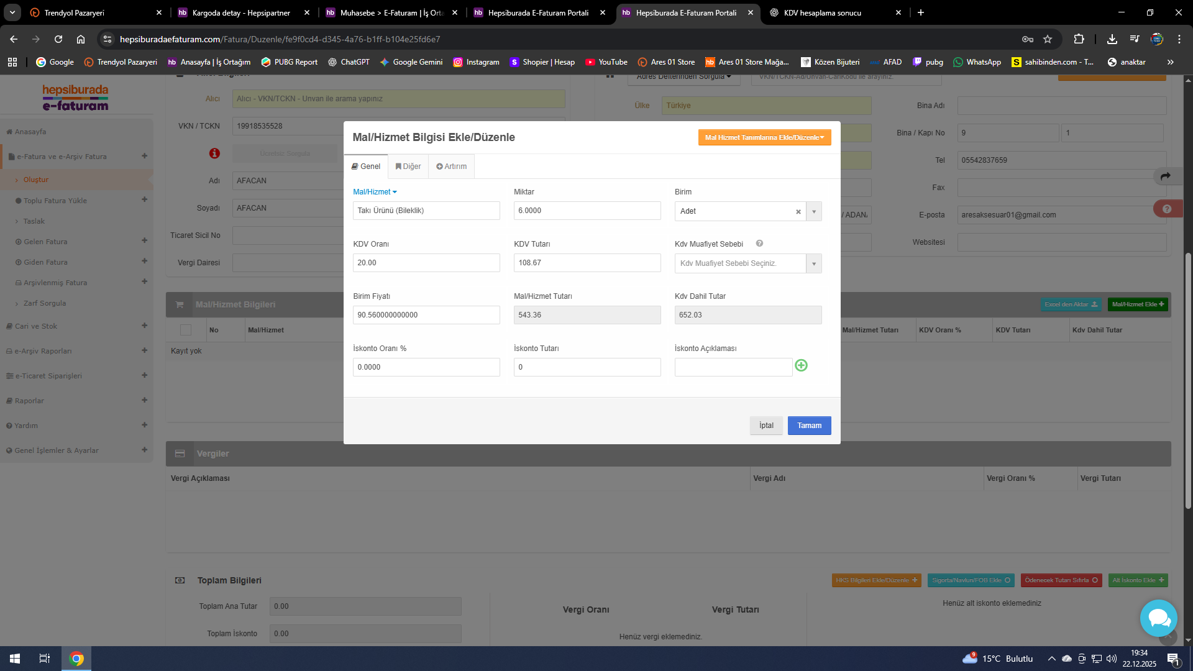
Task: Open Windows Start menu
Action: (15, 659)
